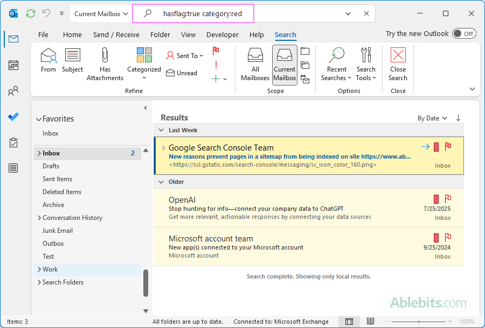Screen dimensions: 485x328
Task: Click the Has Attachments paperclip icon
Action: click(105, 55)
